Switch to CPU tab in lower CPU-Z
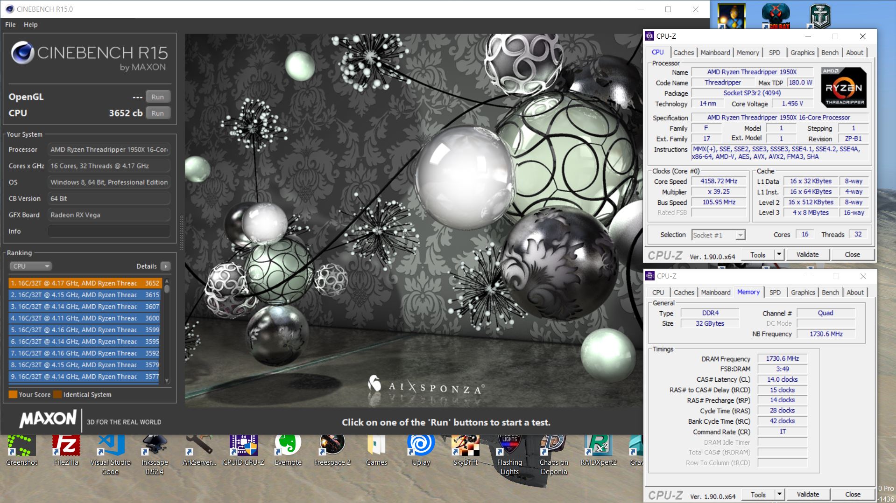This screenshot has height=503, width=896. tap(658, 293)
